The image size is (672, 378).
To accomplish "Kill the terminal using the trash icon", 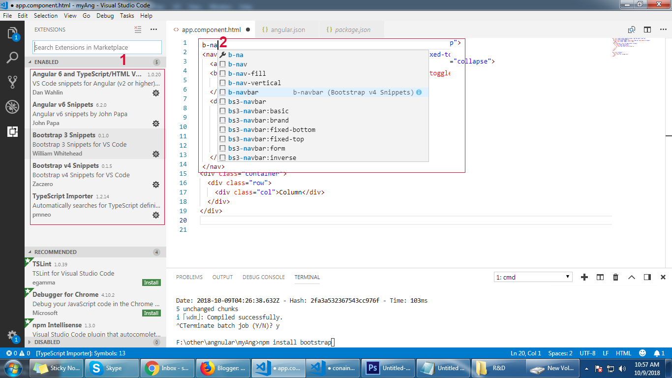I will click(x=615, y=277).
